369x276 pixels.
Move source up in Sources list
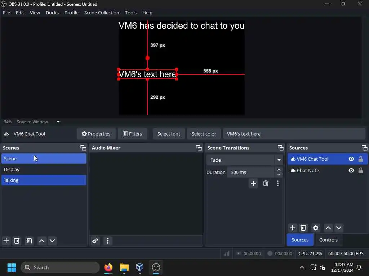[x=328, y=228]
